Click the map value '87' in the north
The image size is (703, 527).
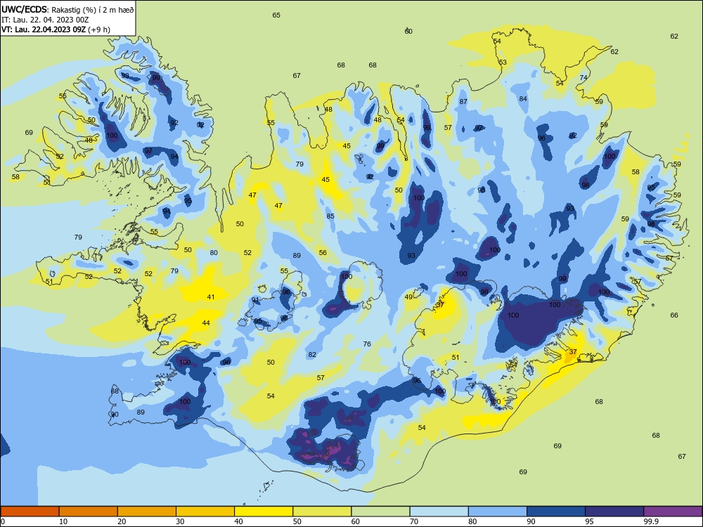(x=463, y=102)
